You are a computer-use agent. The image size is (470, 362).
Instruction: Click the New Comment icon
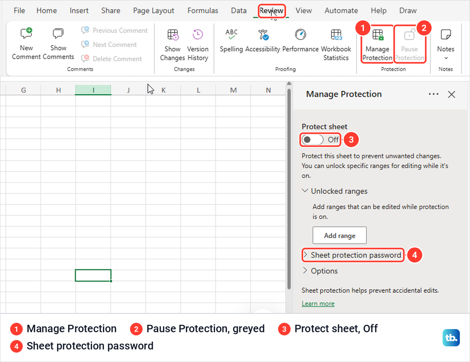click(26, 34)
